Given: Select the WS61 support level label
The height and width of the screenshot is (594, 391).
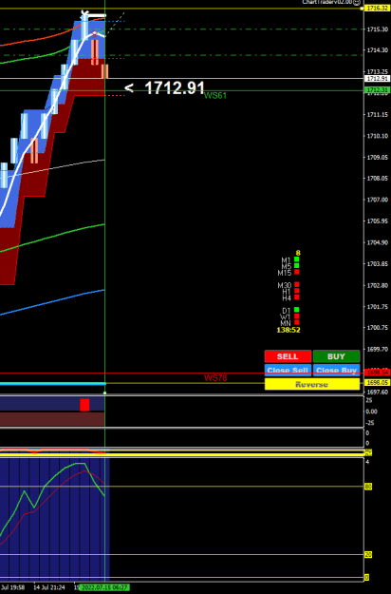Looking at the screenshot, I should click(x=215, y=95).
